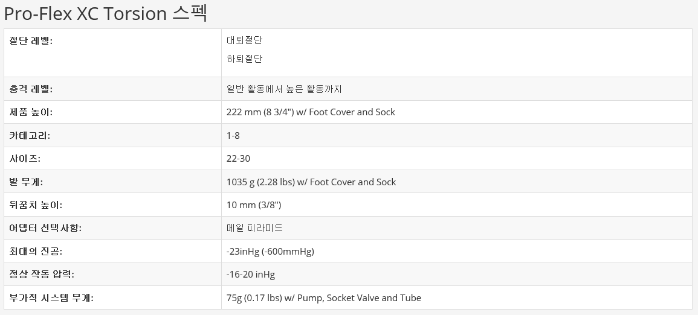Click the "카테고리:" row label
698x315 pixels.
[30, 135]
